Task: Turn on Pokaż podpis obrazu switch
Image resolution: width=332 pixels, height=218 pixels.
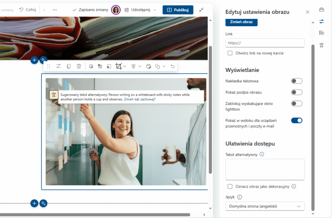Action: (296, 92)
